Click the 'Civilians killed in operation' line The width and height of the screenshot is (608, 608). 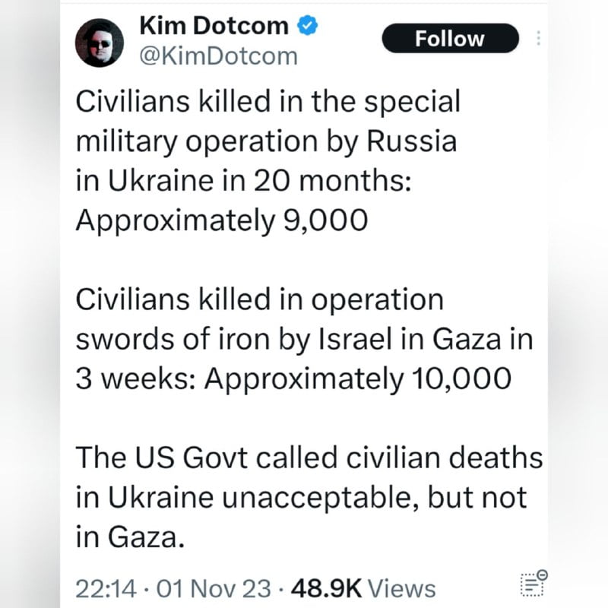[x=259, y=299]
